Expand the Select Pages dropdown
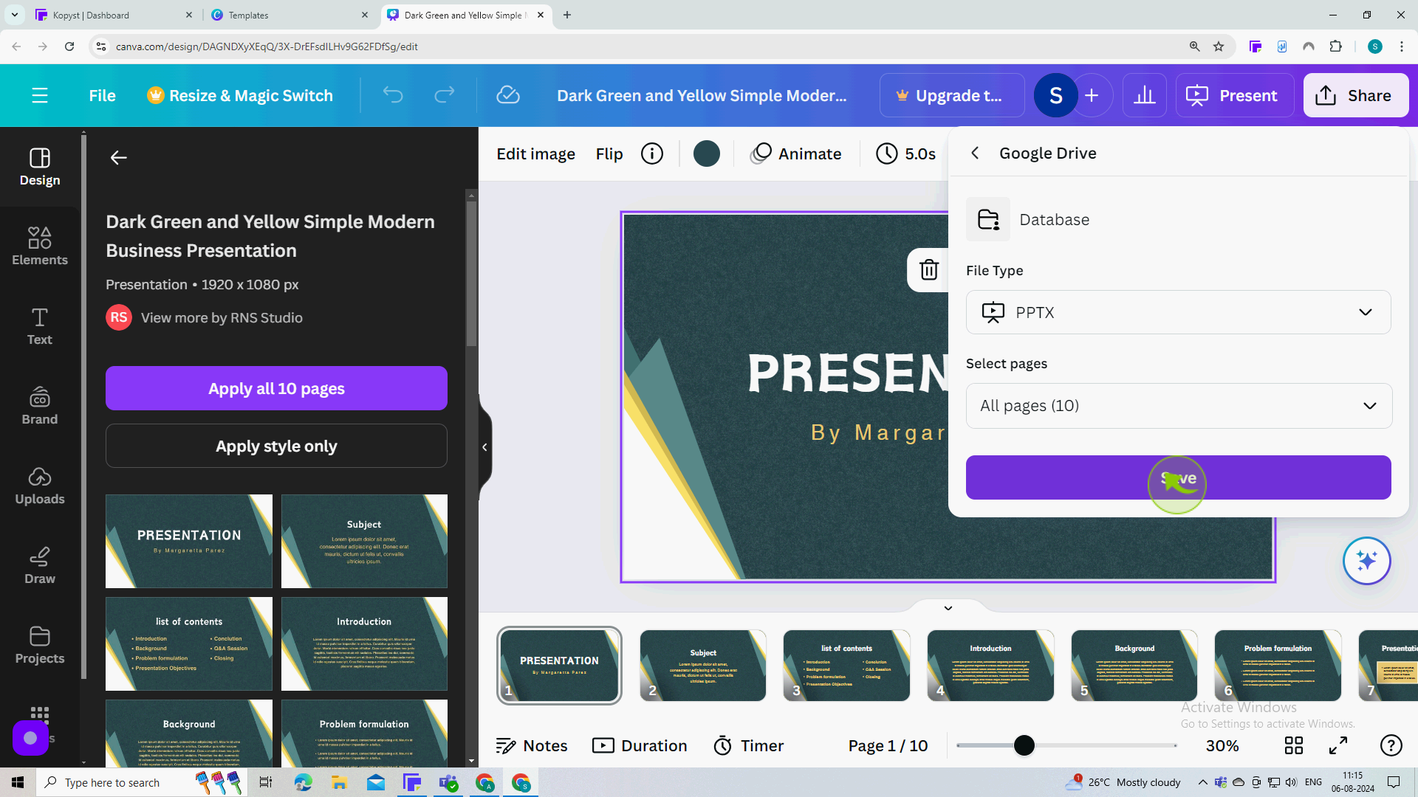1418x797 pixels. tap(1177, 406)
